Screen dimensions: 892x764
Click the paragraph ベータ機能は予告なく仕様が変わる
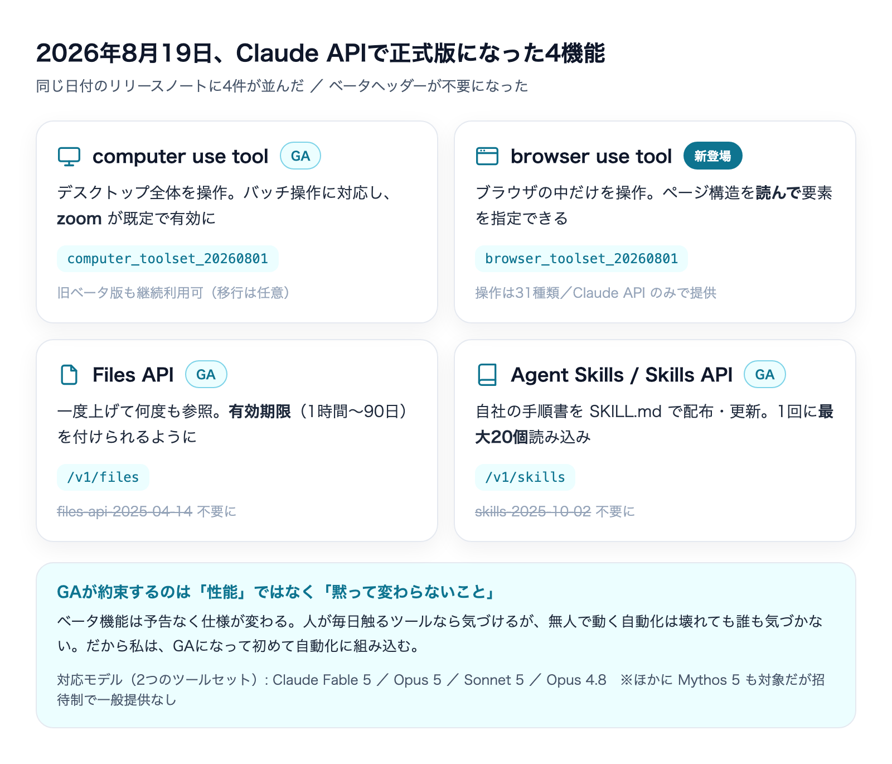click(440, 634)
